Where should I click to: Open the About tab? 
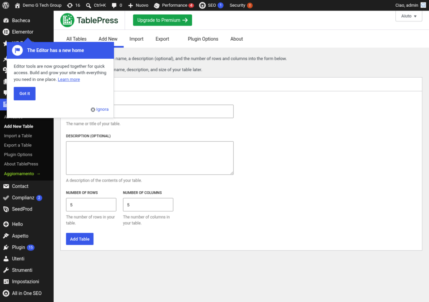(x=236, y=39)
